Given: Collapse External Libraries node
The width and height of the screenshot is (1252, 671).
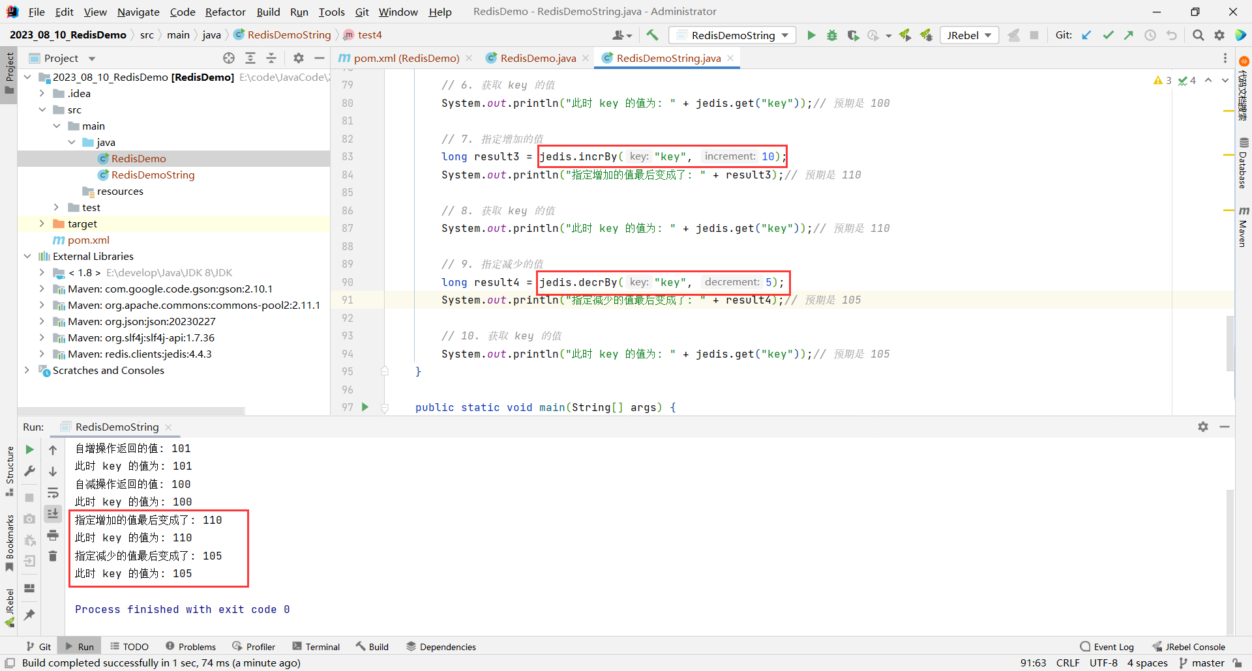Looking at the screenshot, I should click(x=27, y=256).
